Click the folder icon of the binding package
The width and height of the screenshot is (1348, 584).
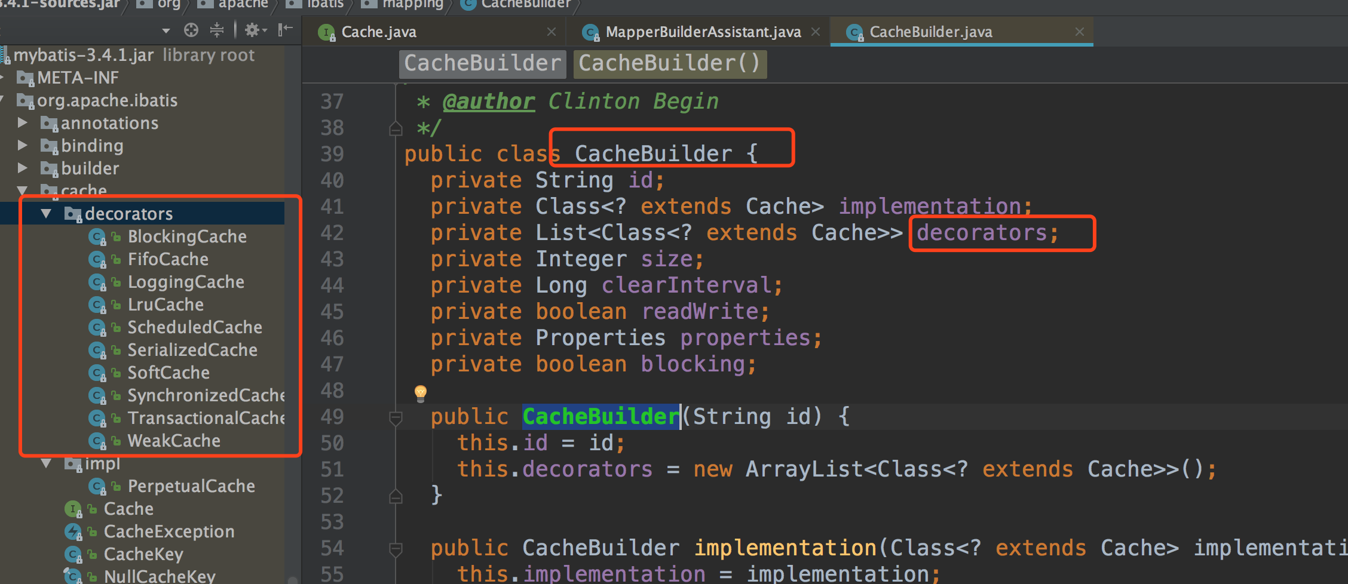[49, 146]
